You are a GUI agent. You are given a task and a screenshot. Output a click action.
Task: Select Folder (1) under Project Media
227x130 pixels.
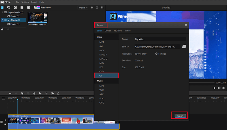coord(13,16)
